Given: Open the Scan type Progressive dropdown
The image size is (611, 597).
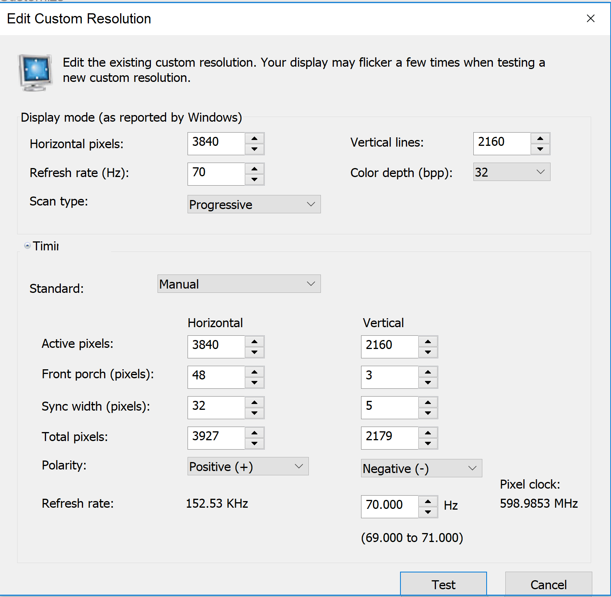Looking at the screenshot, I should click(x=254, y=204).
